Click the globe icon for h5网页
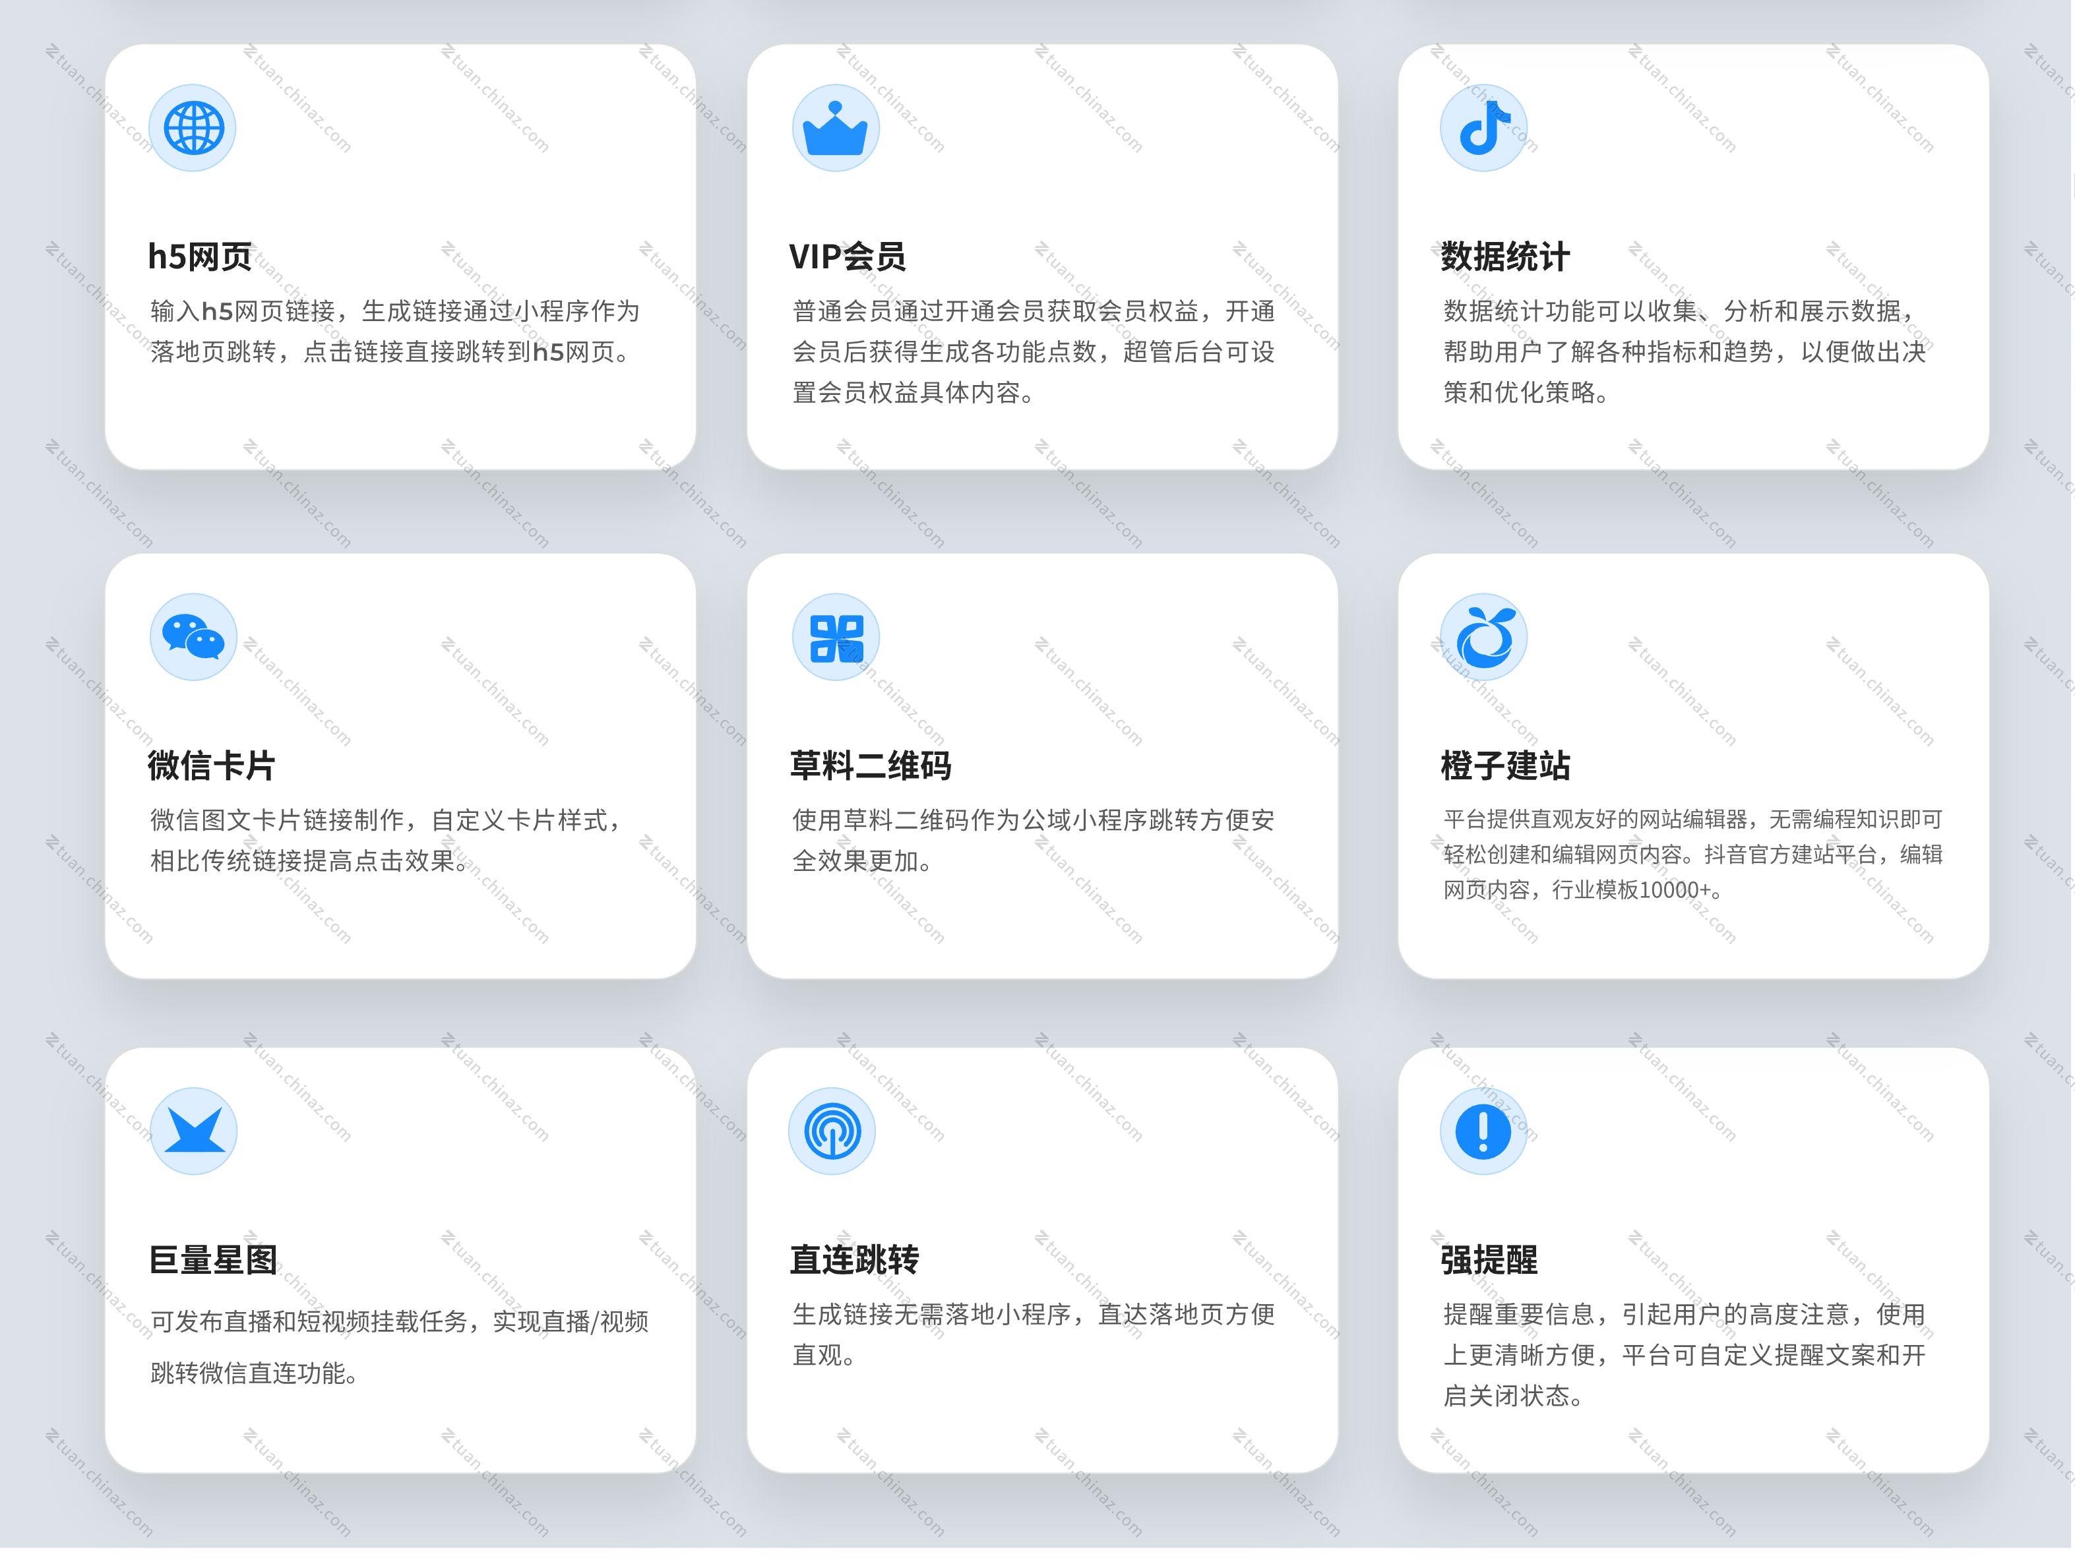Screen dimensions: 2075x1558 (x=193, y=127)
